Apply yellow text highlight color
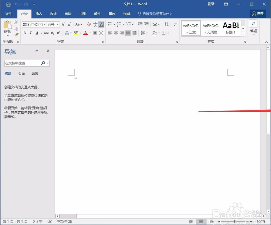Viewport: 271px width, 225px height. (76, 33)
